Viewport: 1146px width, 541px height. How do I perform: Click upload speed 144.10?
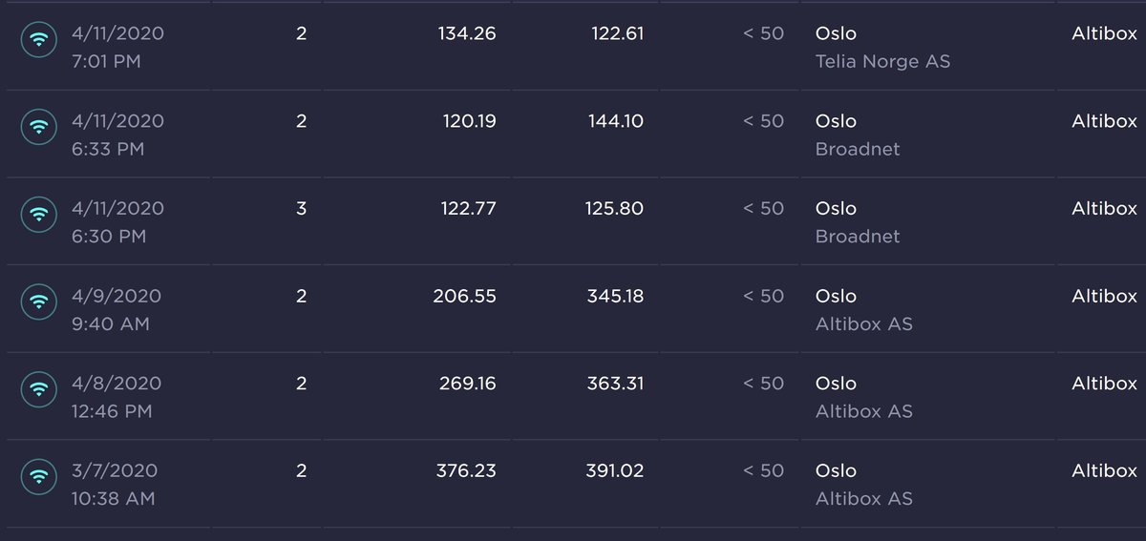coord(614,121)
